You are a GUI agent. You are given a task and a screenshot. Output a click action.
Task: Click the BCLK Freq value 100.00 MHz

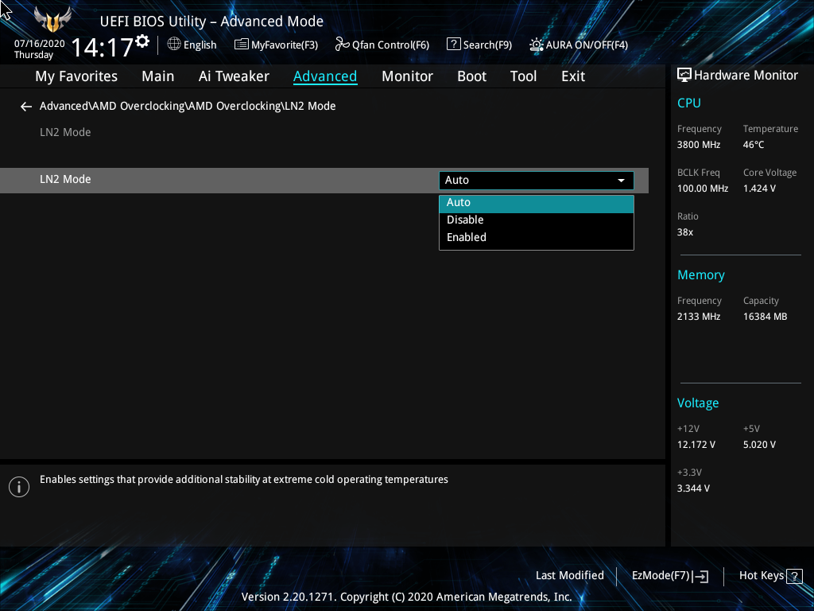click(703, 189)
